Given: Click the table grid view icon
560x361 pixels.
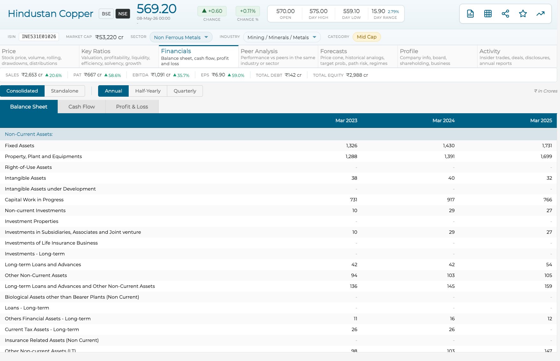Looking at the screenshot, I should click(x=488, y=14).
